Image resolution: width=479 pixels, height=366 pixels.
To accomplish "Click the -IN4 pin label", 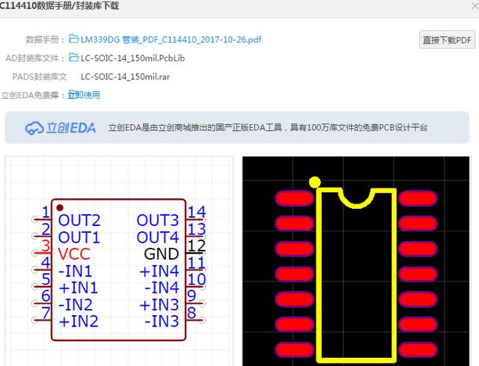I will click(162, 287).
